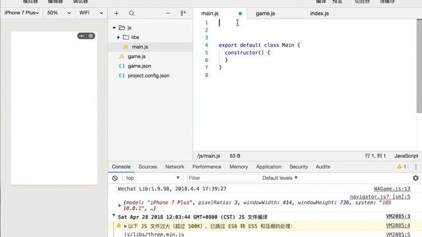The width and height of the screenshot is (422, 237).
Task: Open the Sources tab
Action: pyautogui.click(x=148, y=167)
